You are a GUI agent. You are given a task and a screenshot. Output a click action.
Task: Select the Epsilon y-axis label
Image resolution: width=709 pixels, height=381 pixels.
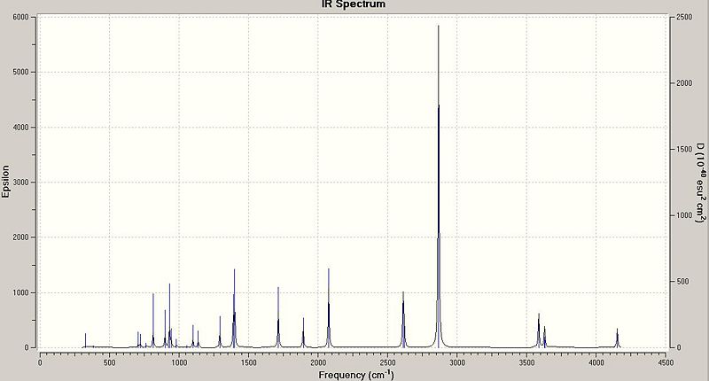(x=5, y=182)
